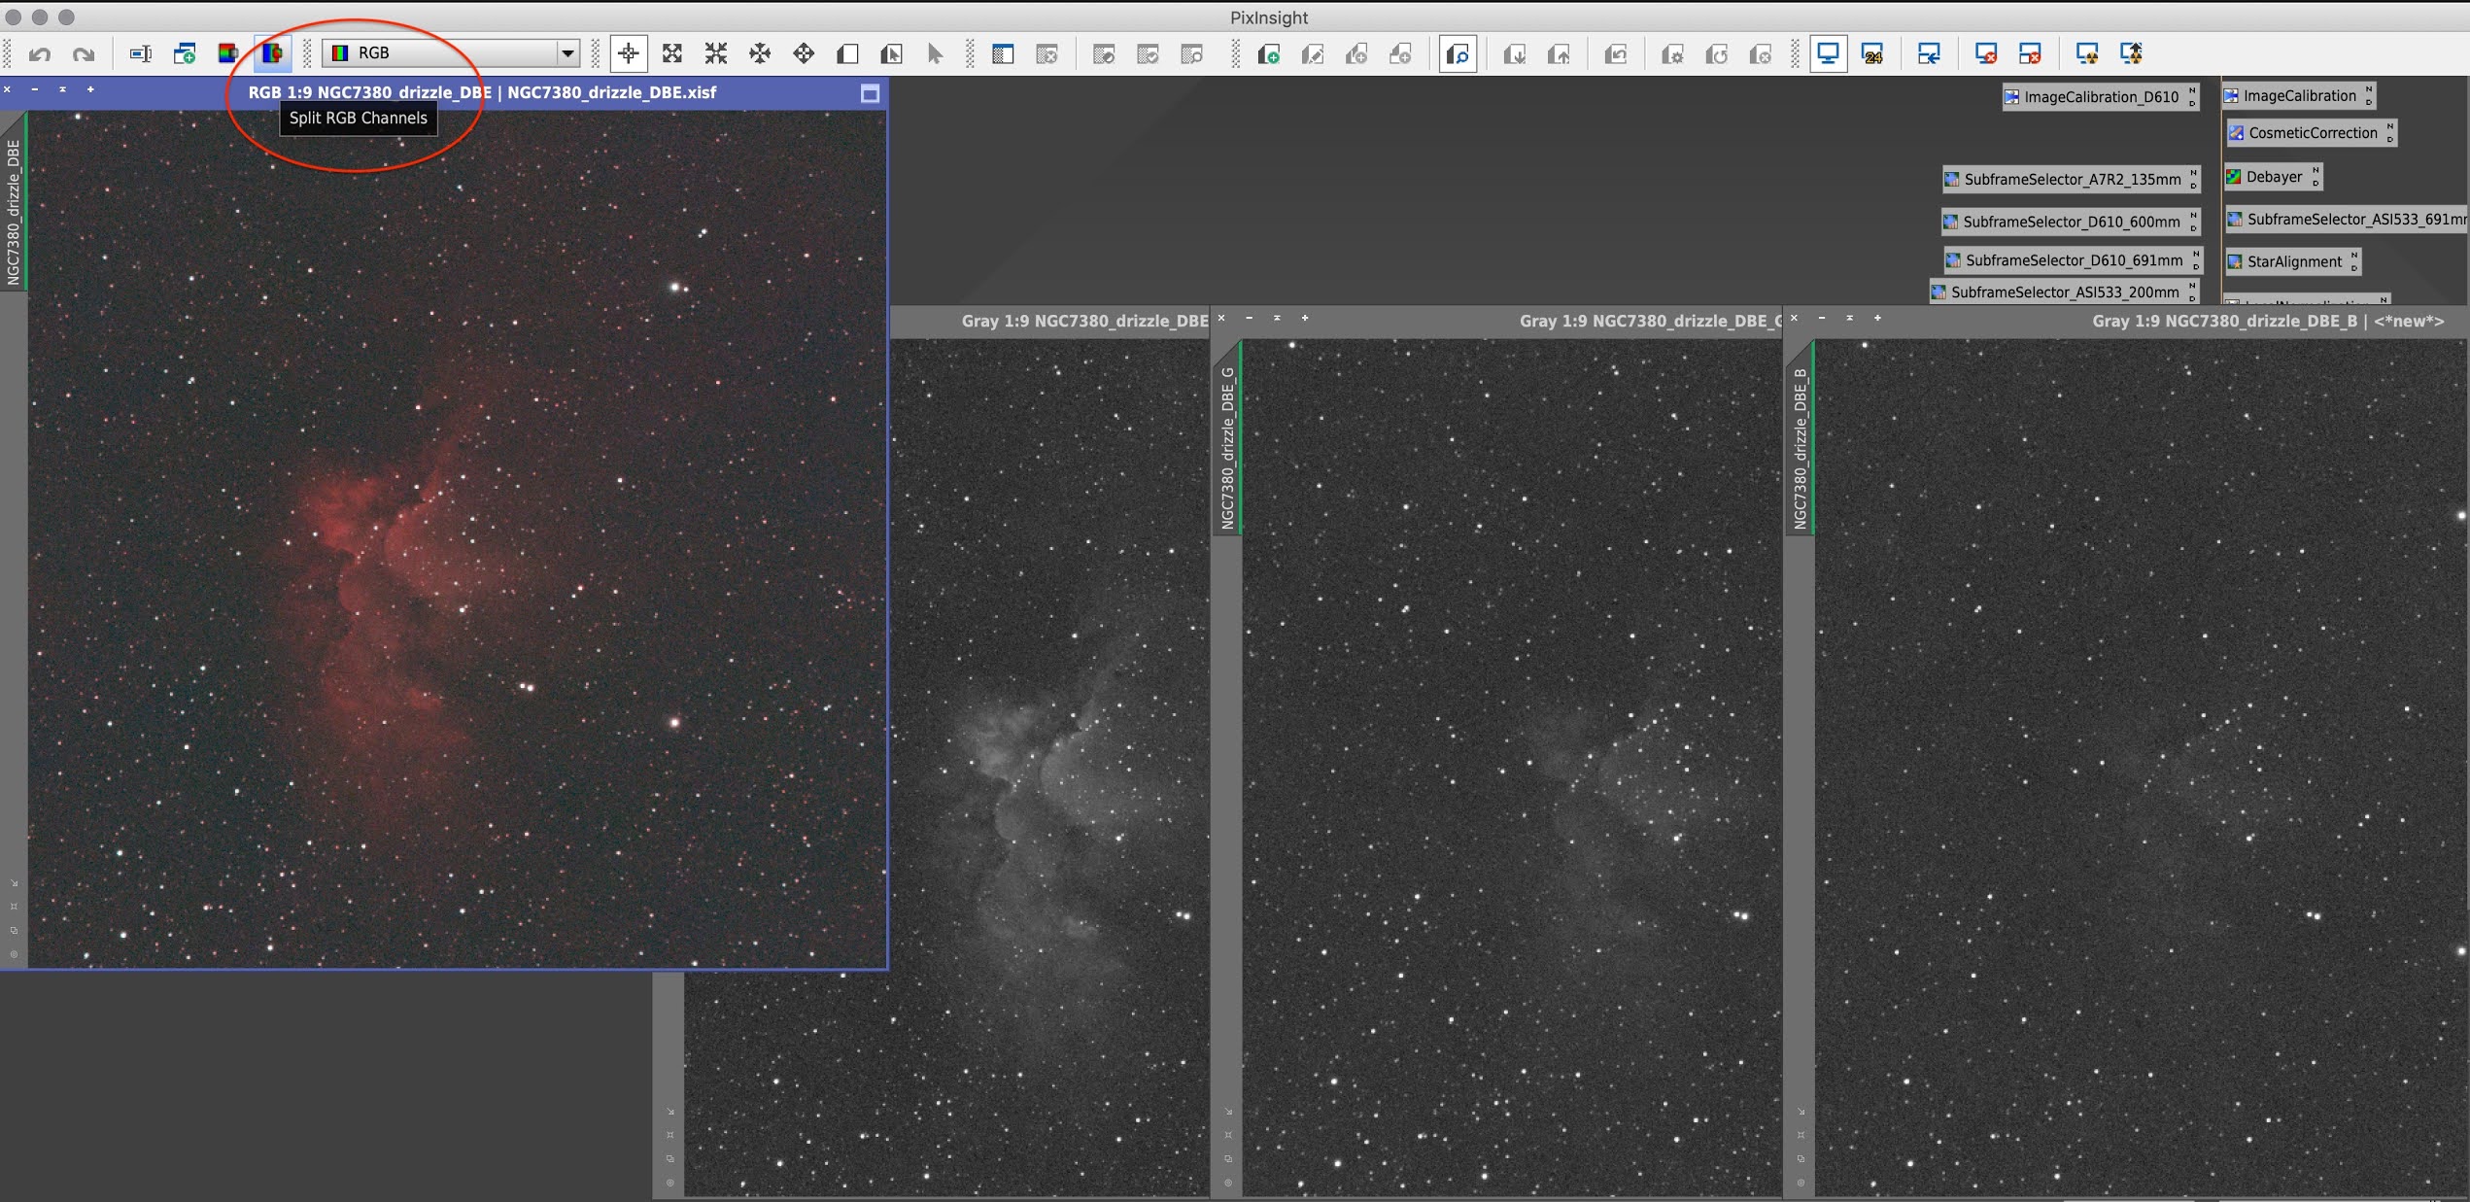Click the arrow pointer tool icon

coord(935,53)
